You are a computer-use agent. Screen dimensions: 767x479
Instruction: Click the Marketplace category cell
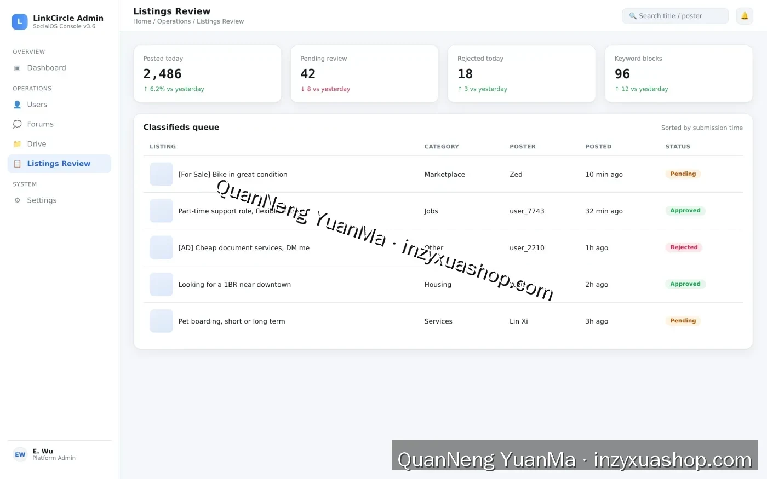(x=445, y=174)
